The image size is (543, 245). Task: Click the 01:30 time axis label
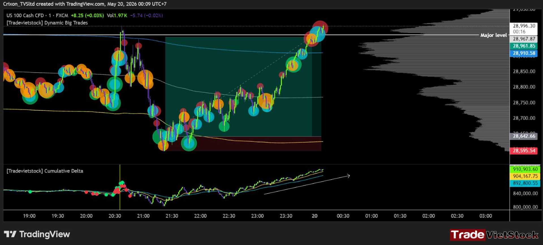pos(400,216)
